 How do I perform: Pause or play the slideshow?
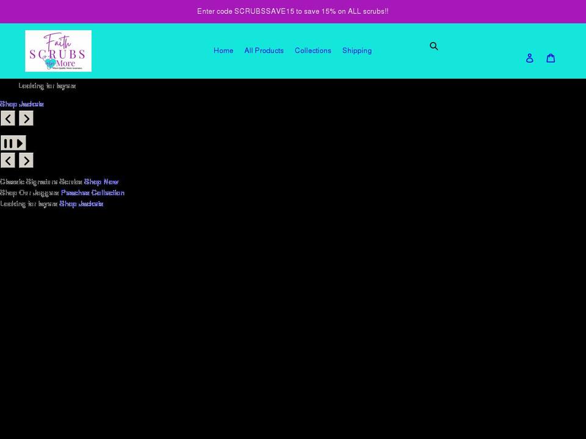tap(13, 143)
